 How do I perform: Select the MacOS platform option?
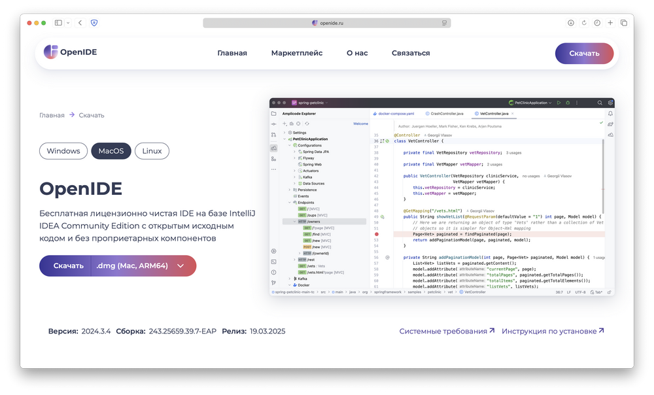point(111,151)
